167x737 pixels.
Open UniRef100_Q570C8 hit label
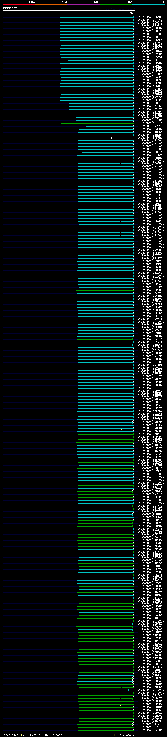click(150, 106)
